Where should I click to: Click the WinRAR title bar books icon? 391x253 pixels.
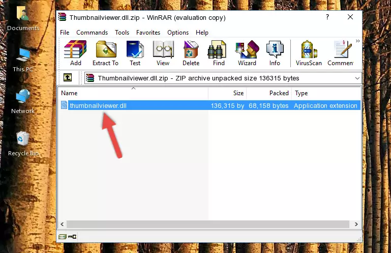(62, 17)
